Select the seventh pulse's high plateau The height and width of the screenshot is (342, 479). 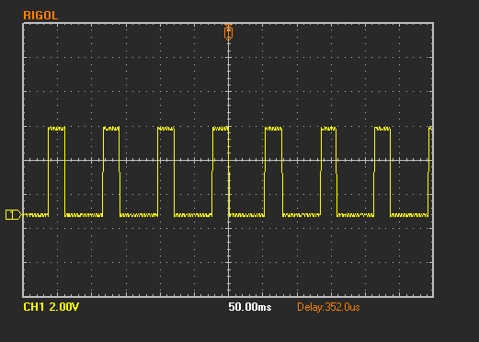tap(382, 129)
